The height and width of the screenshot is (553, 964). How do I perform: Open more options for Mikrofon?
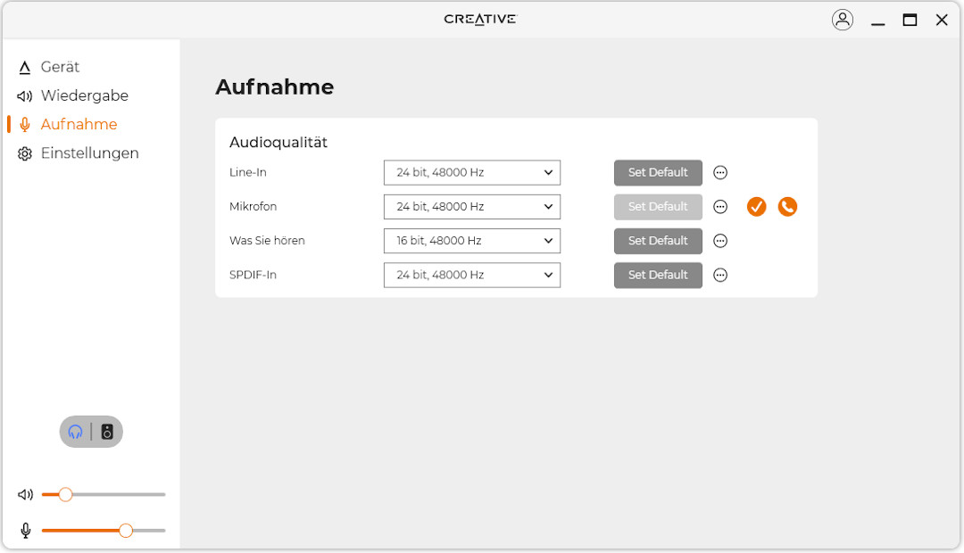tap(720, 207)
